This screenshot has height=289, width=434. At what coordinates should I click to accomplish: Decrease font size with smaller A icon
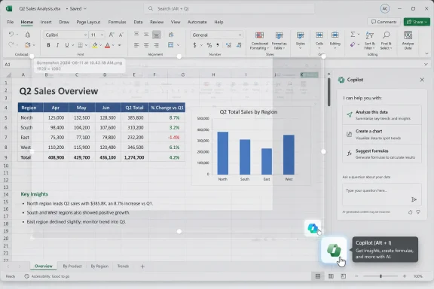[x=121, y=35]
